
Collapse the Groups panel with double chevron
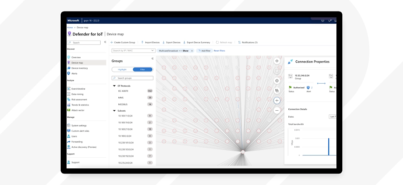(x=152, y=59)
